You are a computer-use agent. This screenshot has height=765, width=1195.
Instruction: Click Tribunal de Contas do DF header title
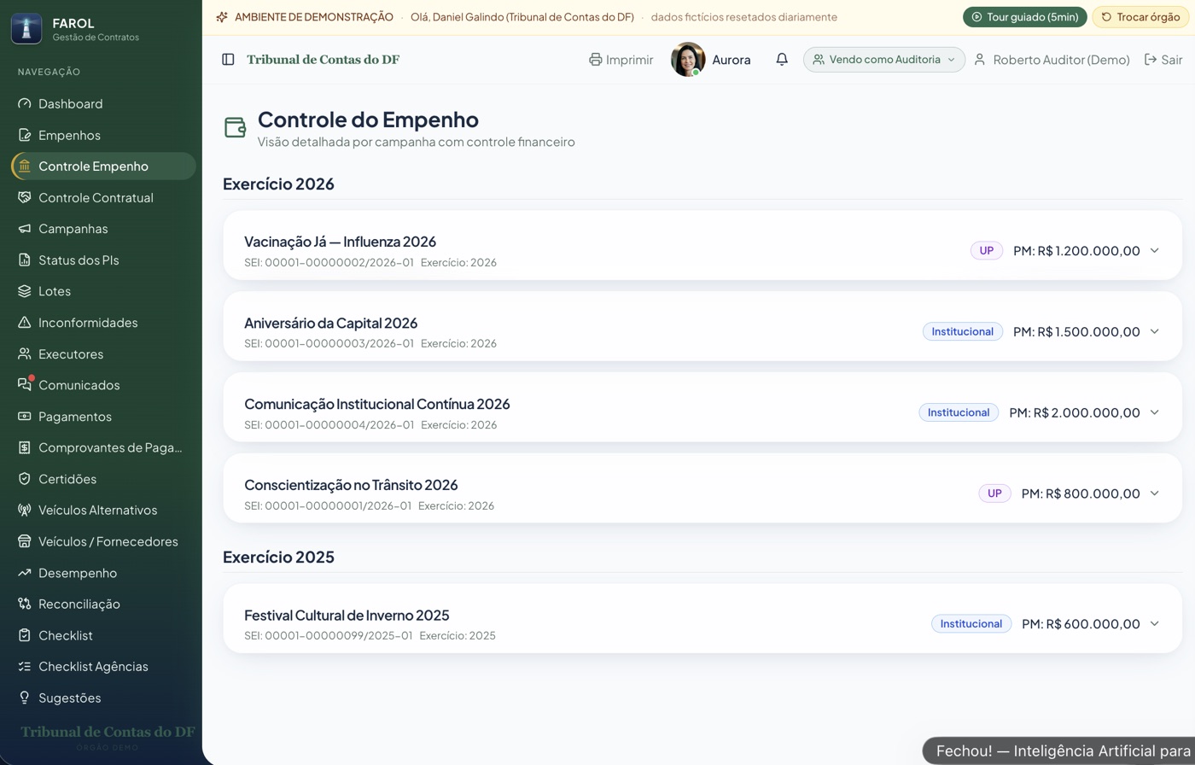324,60
